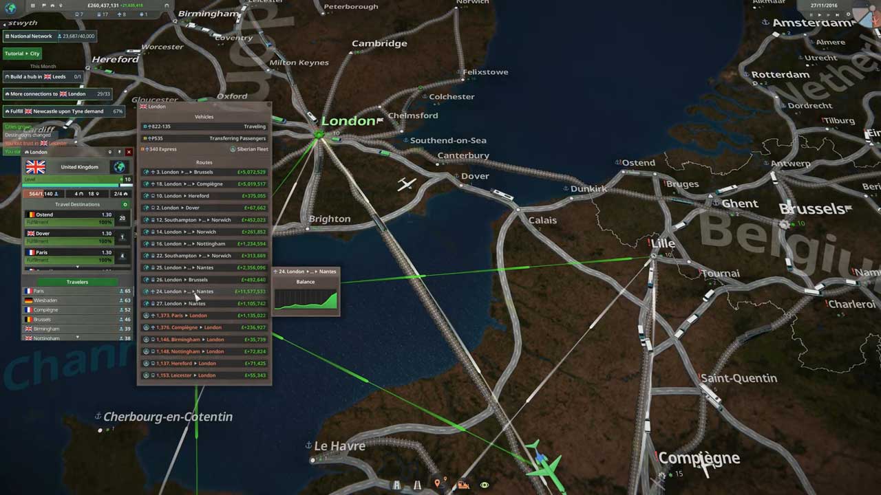Click the locate pin icon in London panel header

(x=109, y=152)
